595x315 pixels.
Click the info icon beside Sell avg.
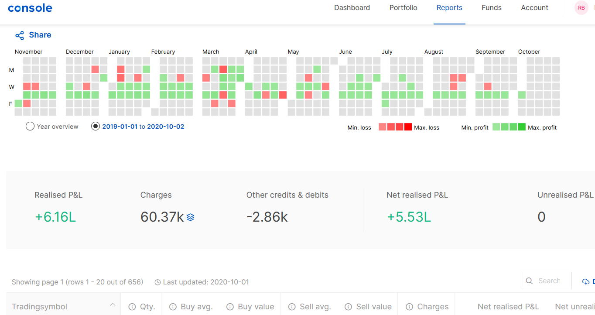(292, 307)
